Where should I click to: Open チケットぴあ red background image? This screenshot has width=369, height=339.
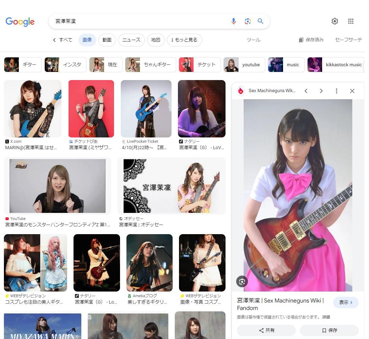click(x=91, y=109)
